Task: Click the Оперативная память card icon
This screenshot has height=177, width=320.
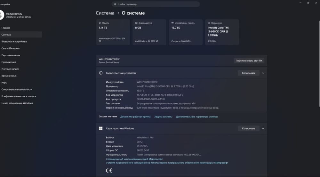Action: coord(172,23)
